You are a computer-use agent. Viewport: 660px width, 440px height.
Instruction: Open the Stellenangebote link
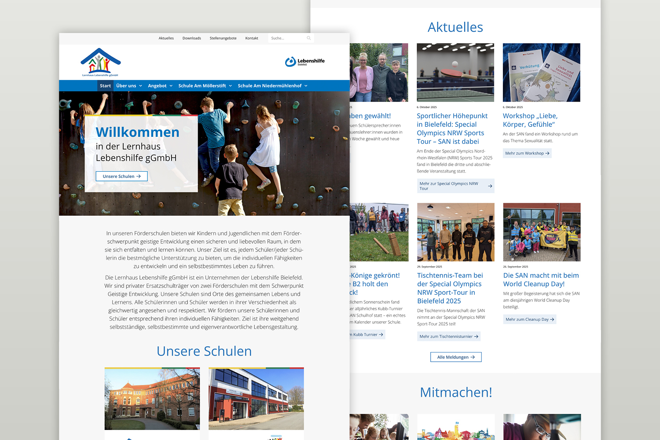point(223,38)
